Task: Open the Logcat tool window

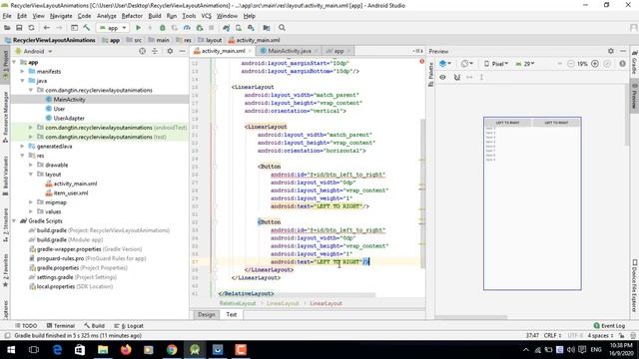Action: coord(129,326)
